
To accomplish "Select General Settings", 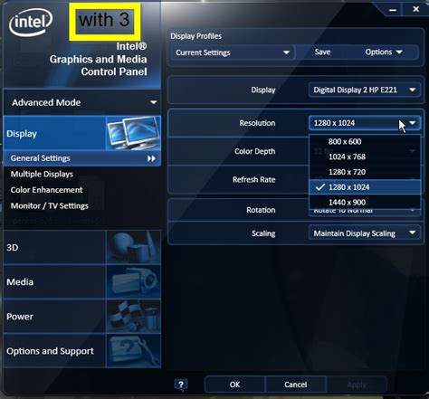I will [81, 158].
